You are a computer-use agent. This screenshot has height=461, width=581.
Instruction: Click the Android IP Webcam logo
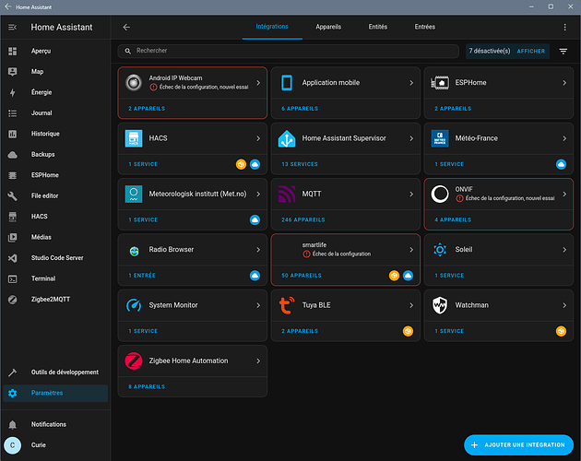pyautogui.click(x=134, y=82)
